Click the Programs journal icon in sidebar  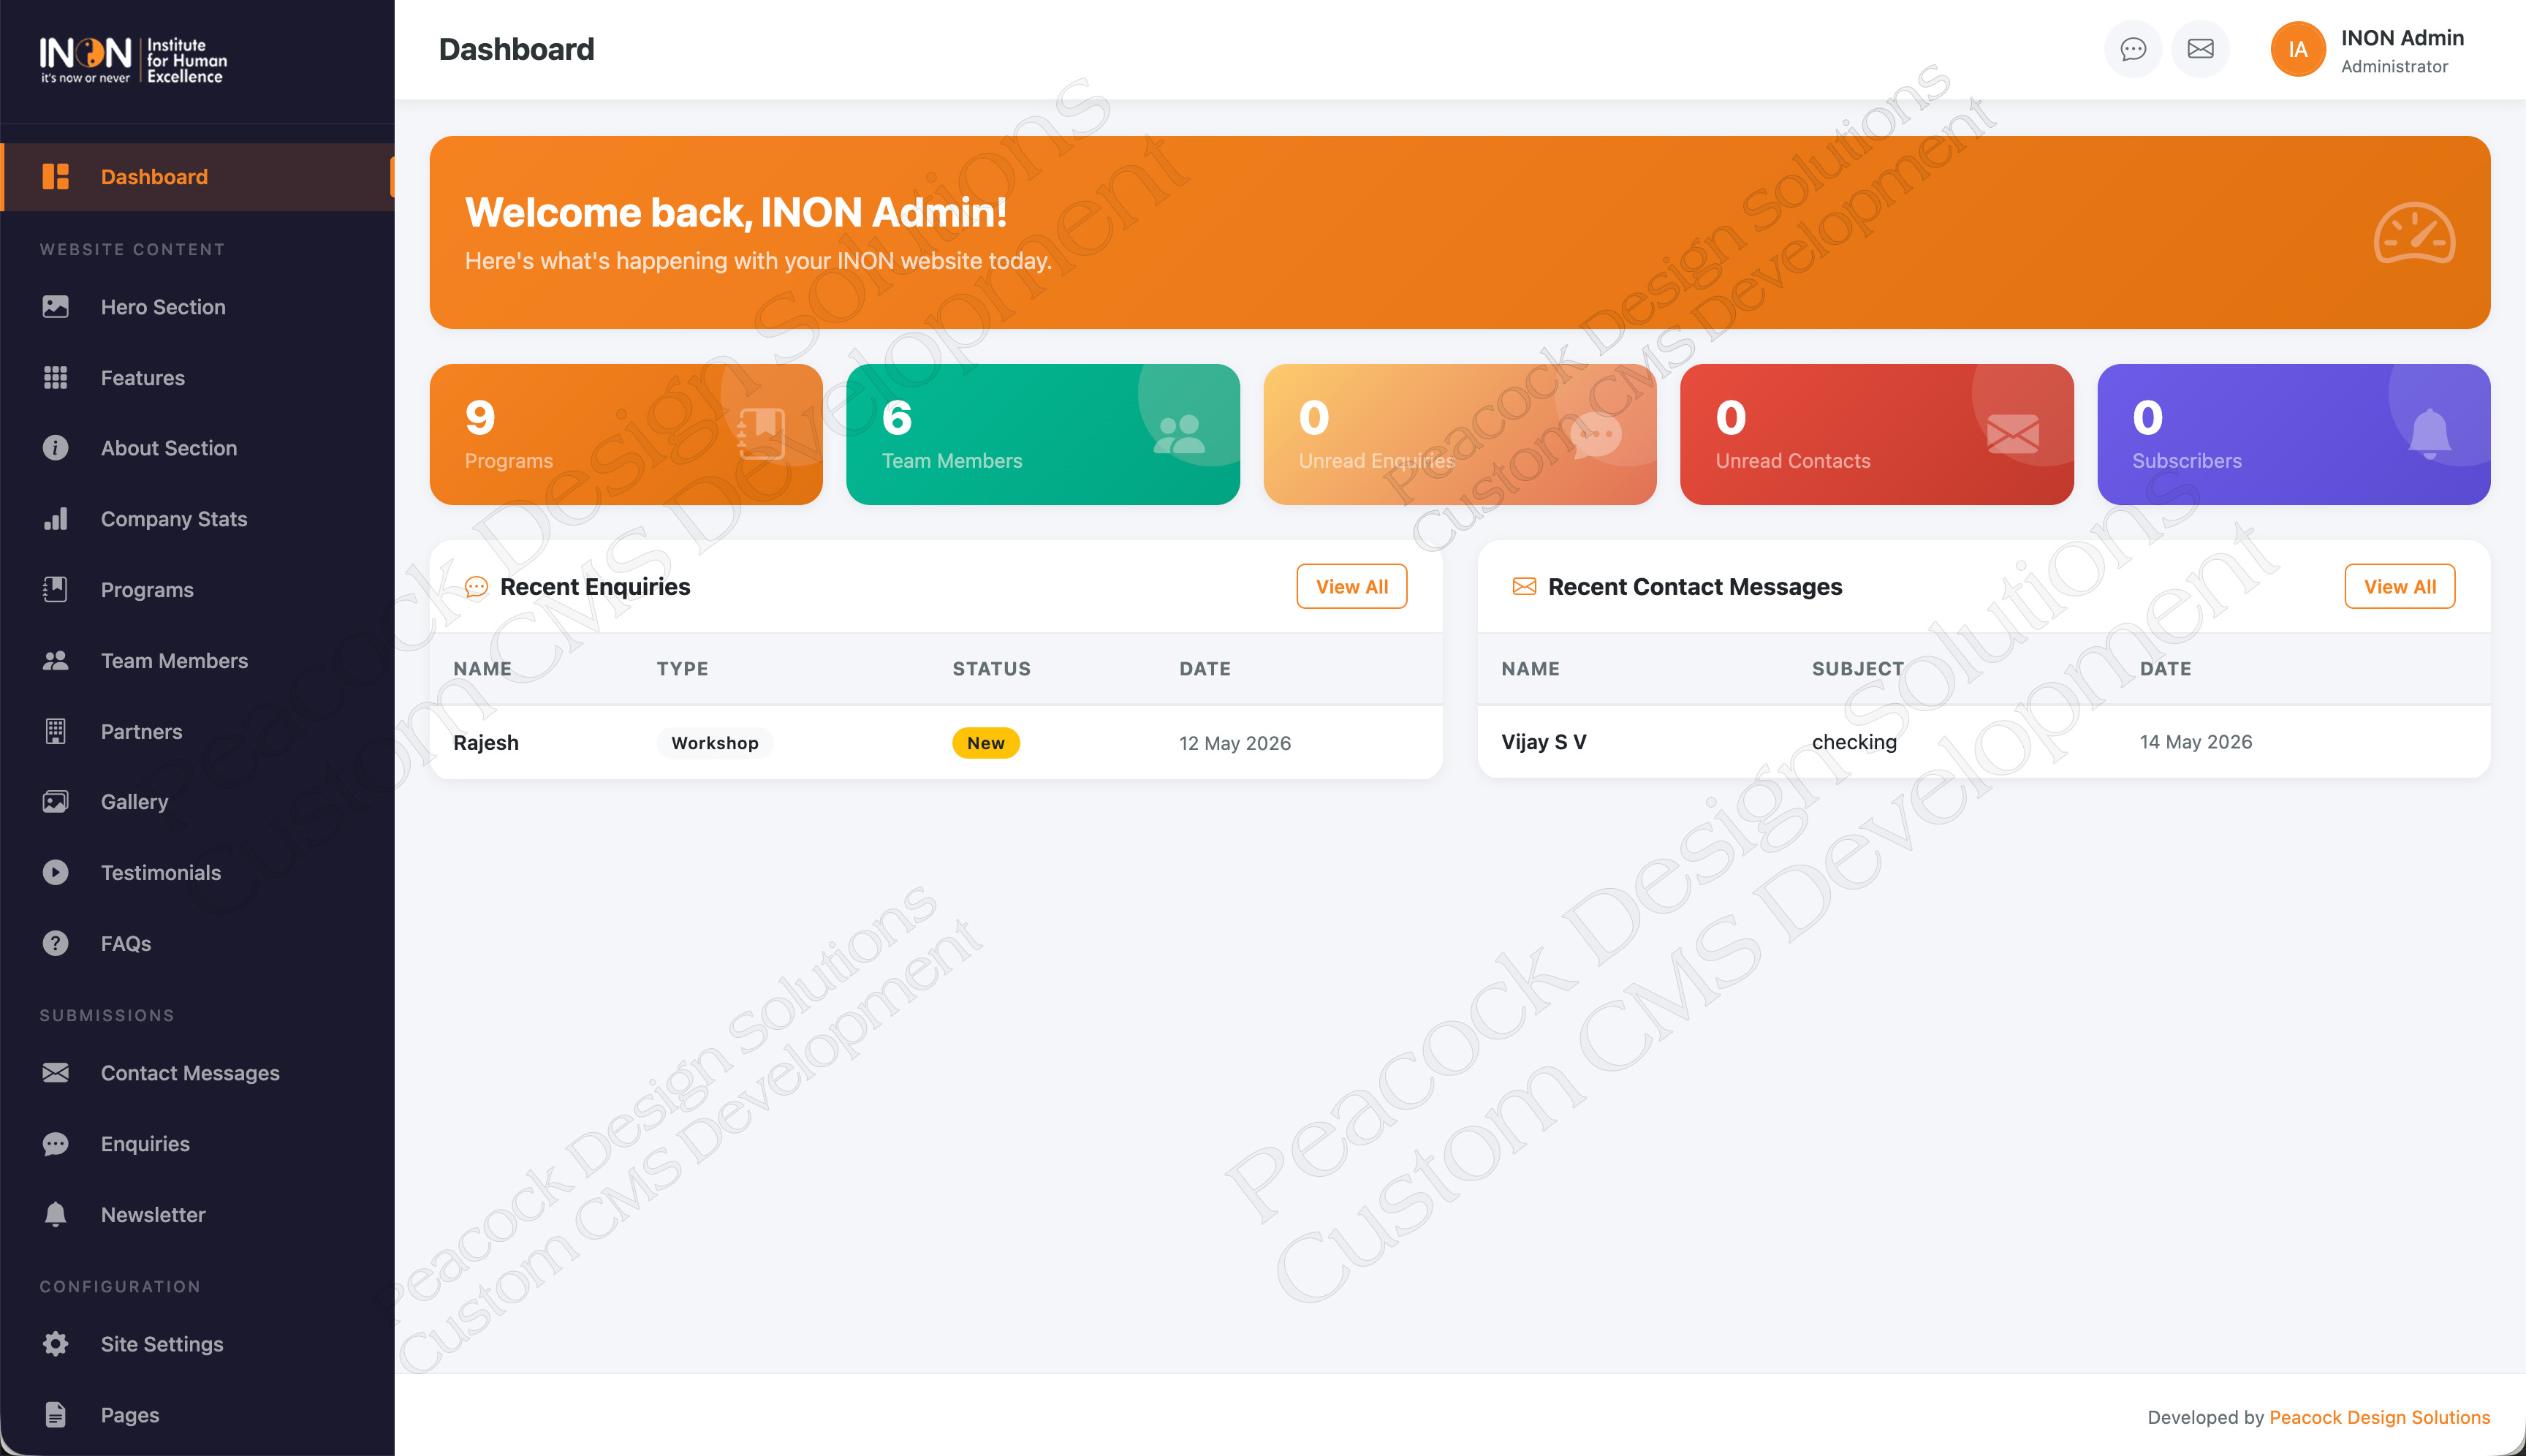coord(55,590)
